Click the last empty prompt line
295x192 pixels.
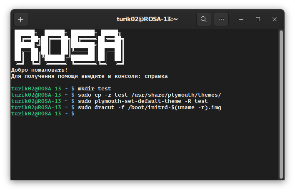42,114
